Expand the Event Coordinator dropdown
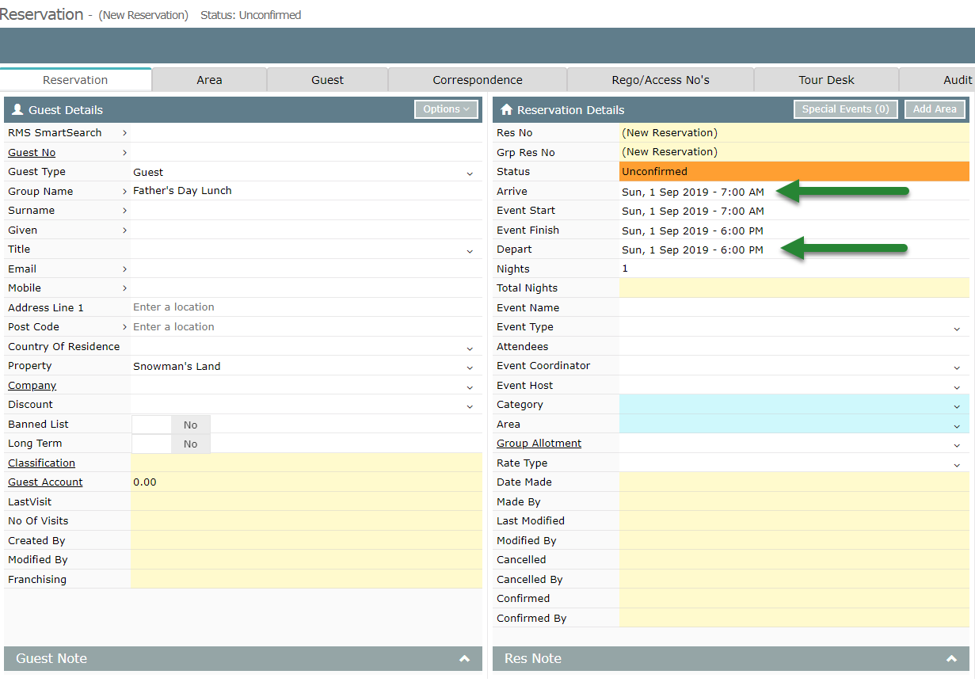The width and height of the screenshot is (975, 682). click(957, 367)
